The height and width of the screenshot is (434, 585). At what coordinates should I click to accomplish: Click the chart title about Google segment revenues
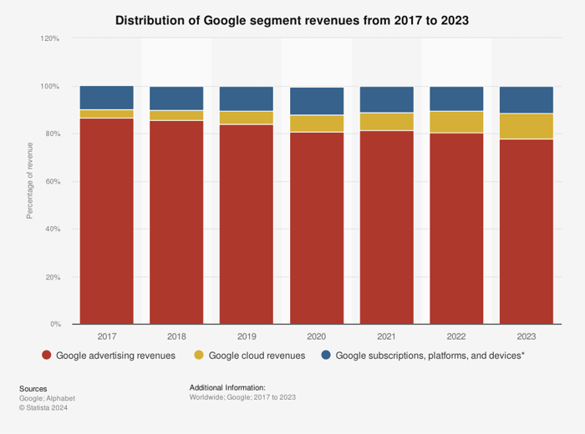[292, 18]
